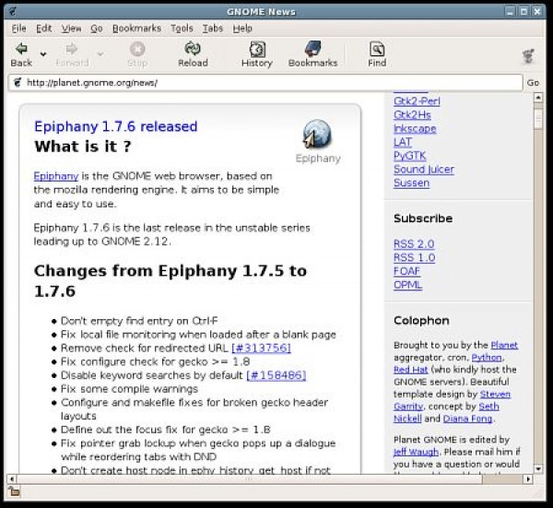Open the Bookmarks toolbar icon
553x508 pixels.
click(x=312, y=49)
